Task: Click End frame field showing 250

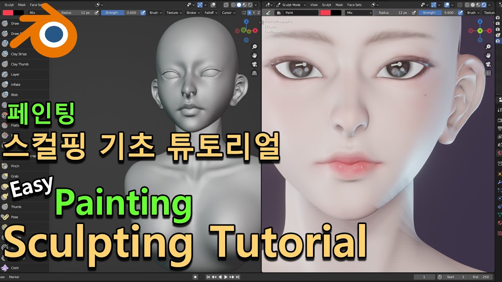Action: [481, 277]
